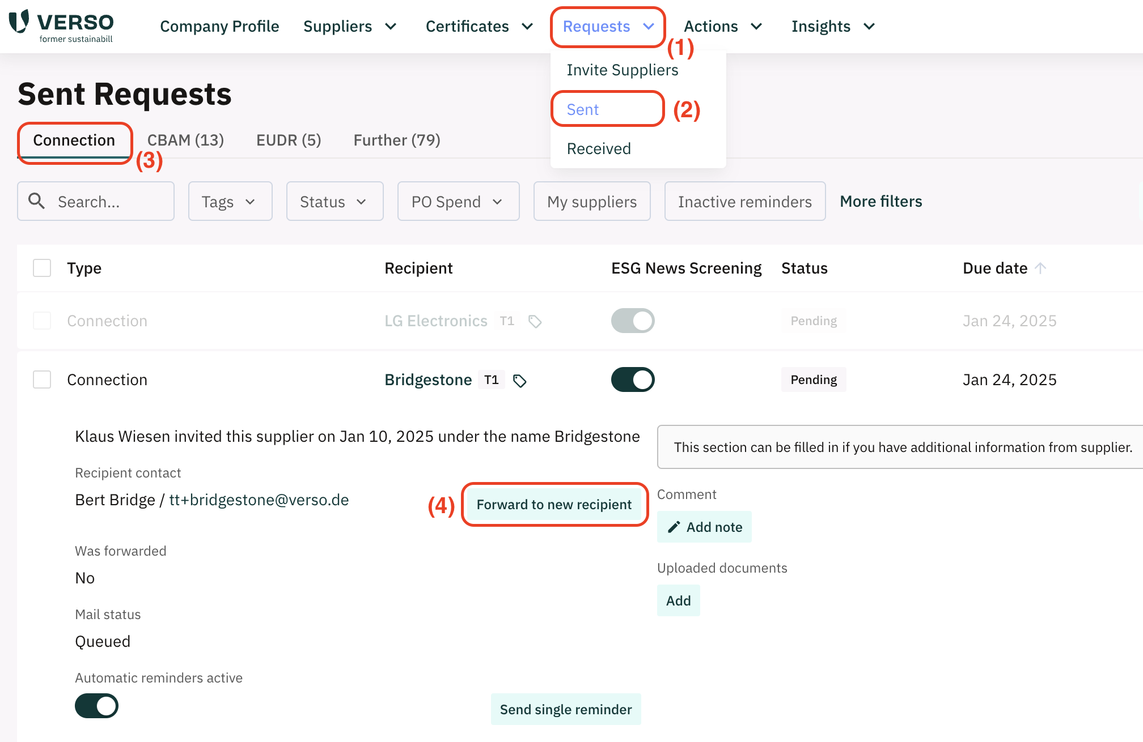The height and width of the screenshot is (742, 1143).
Task: Open More filters
Action: 881,201
